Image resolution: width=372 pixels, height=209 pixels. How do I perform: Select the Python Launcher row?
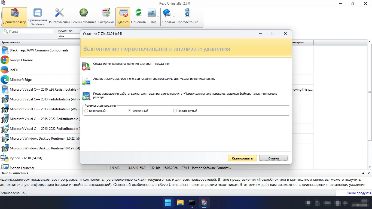(x=157, y=166)
